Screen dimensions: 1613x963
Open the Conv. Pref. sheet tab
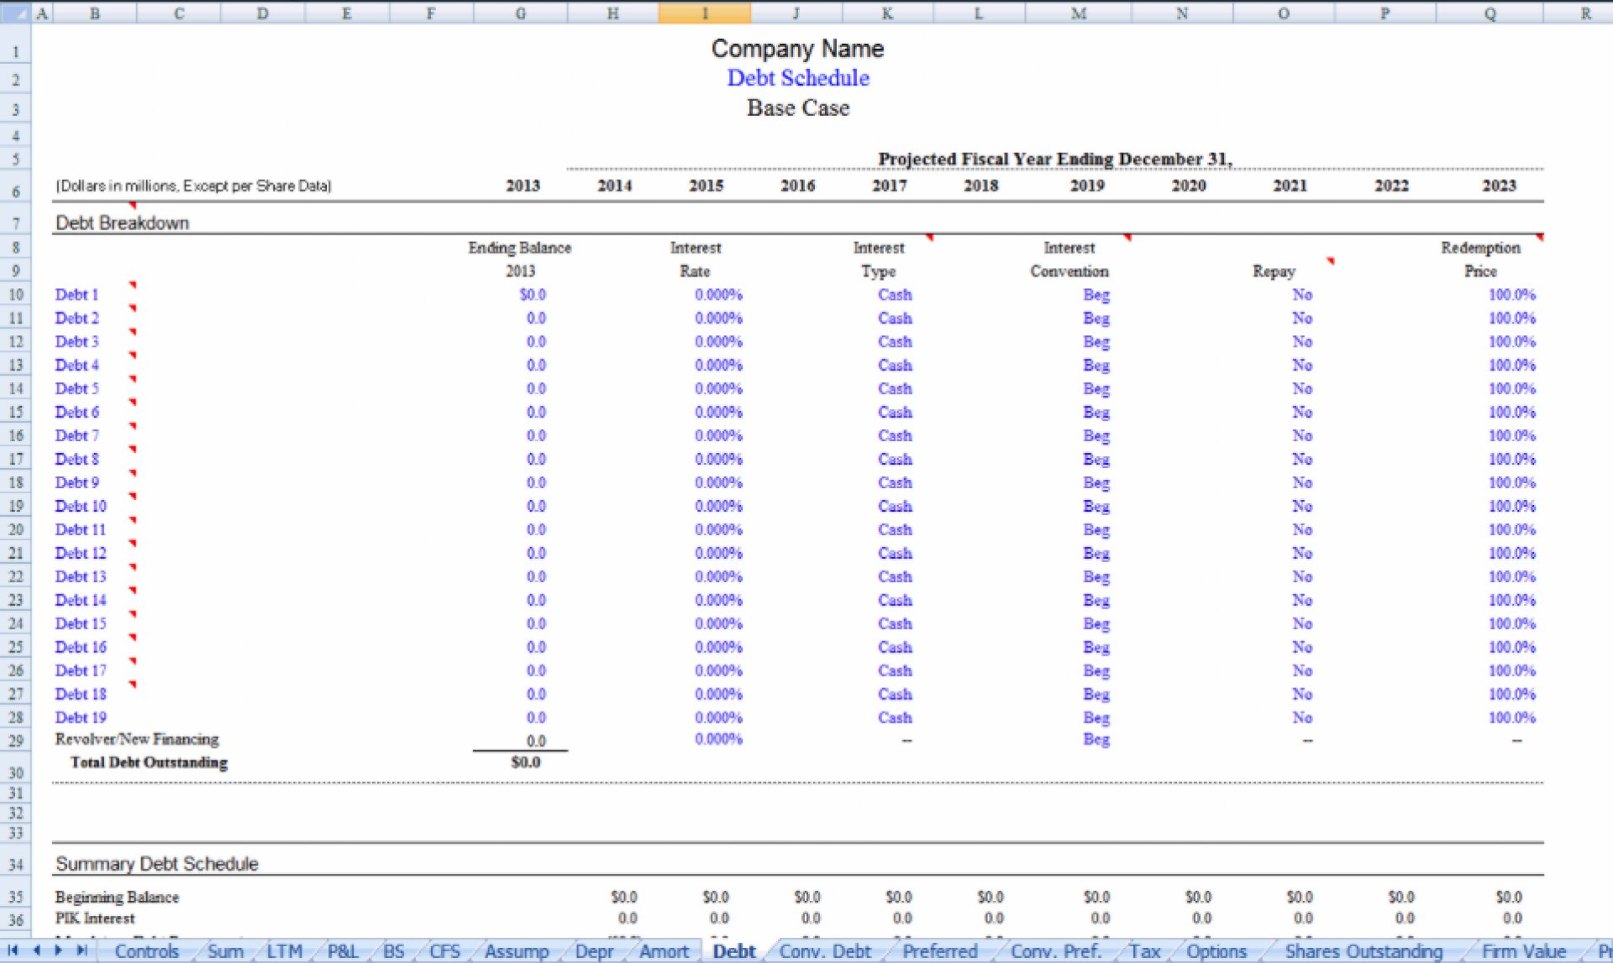[x=1055, y=951]
